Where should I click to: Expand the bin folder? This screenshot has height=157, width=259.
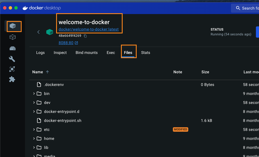pyautogui.click(x=34, y=94)
